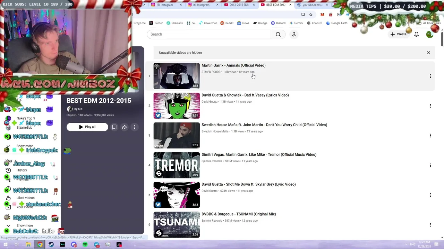
Task: Play the David Guetta Bad thumbnail
Action: pos(177,106)
